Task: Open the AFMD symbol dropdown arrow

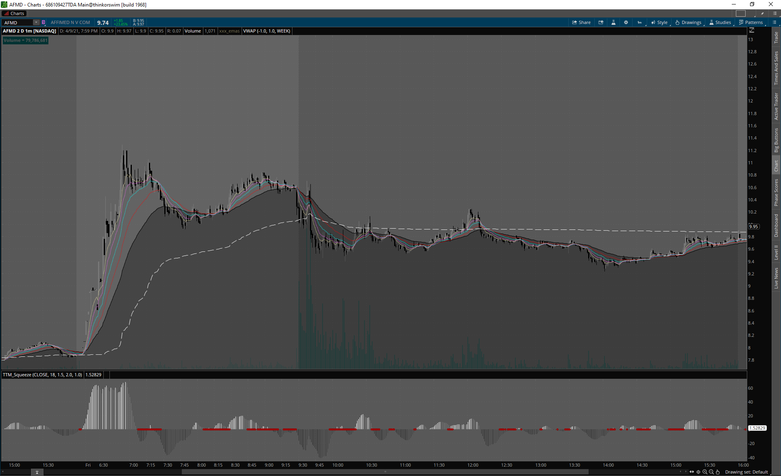Action: tap(36, 22)
